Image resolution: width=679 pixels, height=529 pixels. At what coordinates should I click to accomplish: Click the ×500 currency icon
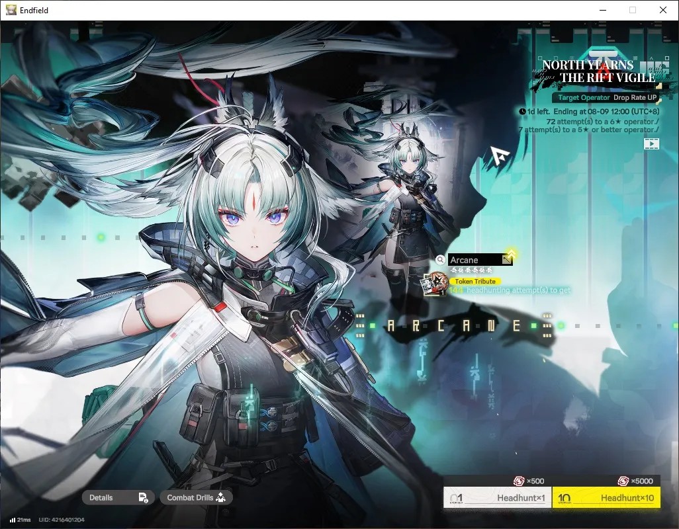pos(519,481)
